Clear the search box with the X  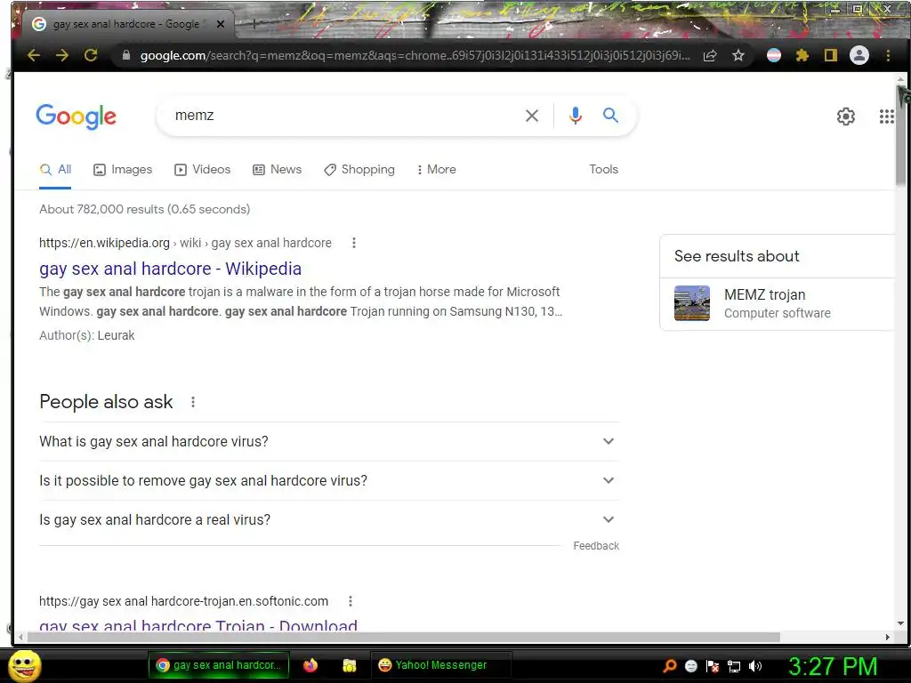pos(532,116)
